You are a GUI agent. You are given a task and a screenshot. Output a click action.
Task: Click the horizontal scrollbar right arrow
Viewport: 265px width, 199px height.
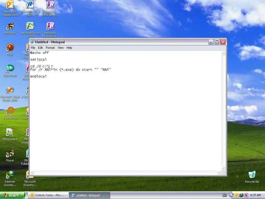[219, 173]
